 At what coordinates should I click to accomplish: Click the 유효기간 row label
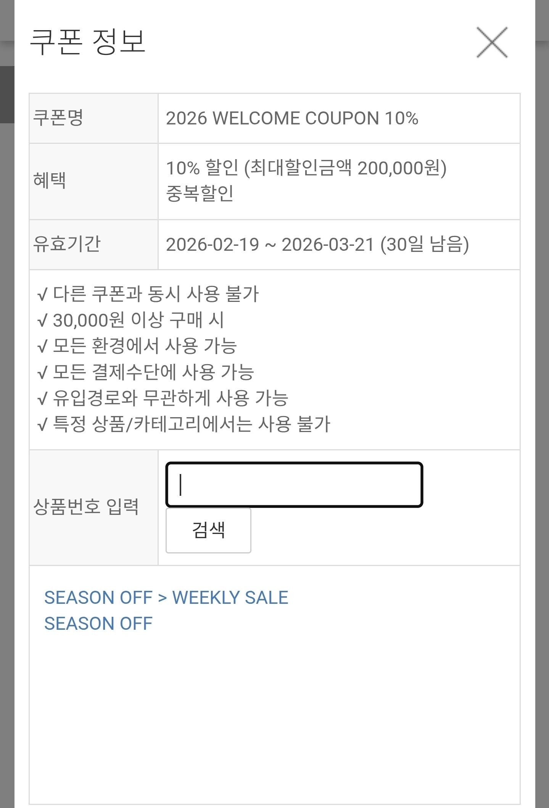point(67,244)
